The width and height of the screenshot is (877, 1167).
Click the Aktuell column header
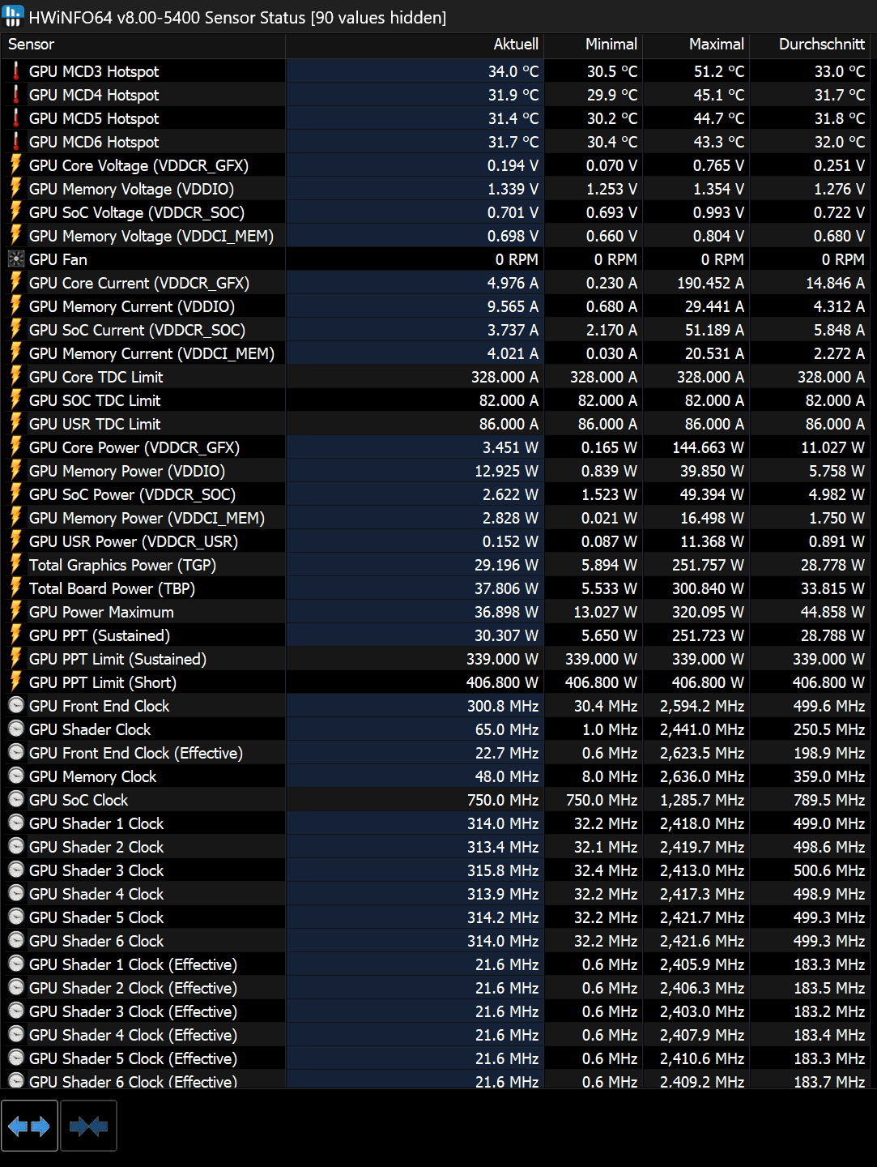[414, 45]
